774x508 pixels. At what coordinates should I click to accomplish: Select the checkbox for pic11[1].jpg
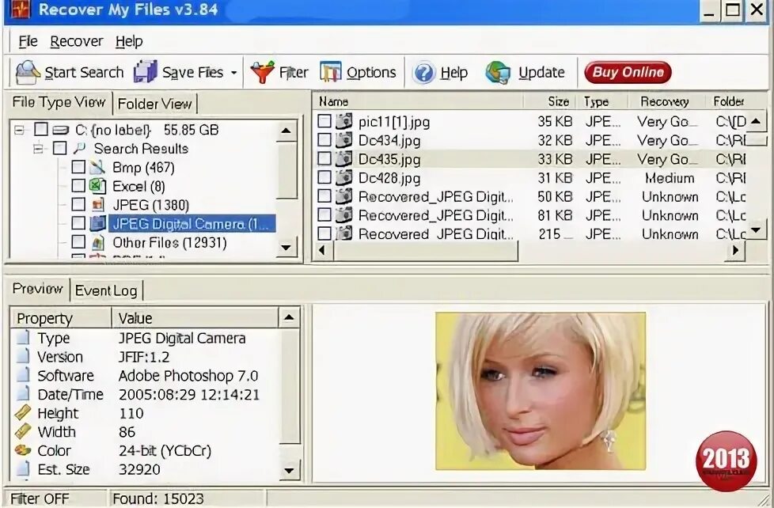pos(324,121)
